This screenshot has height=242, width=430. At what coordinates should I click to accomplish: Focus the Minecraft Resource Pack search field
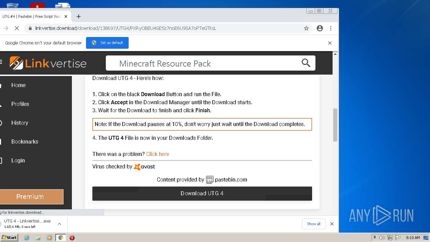[x=202, y=63]
